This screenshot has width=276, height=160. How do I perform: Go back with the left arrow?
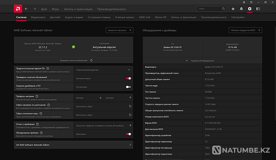26,9
